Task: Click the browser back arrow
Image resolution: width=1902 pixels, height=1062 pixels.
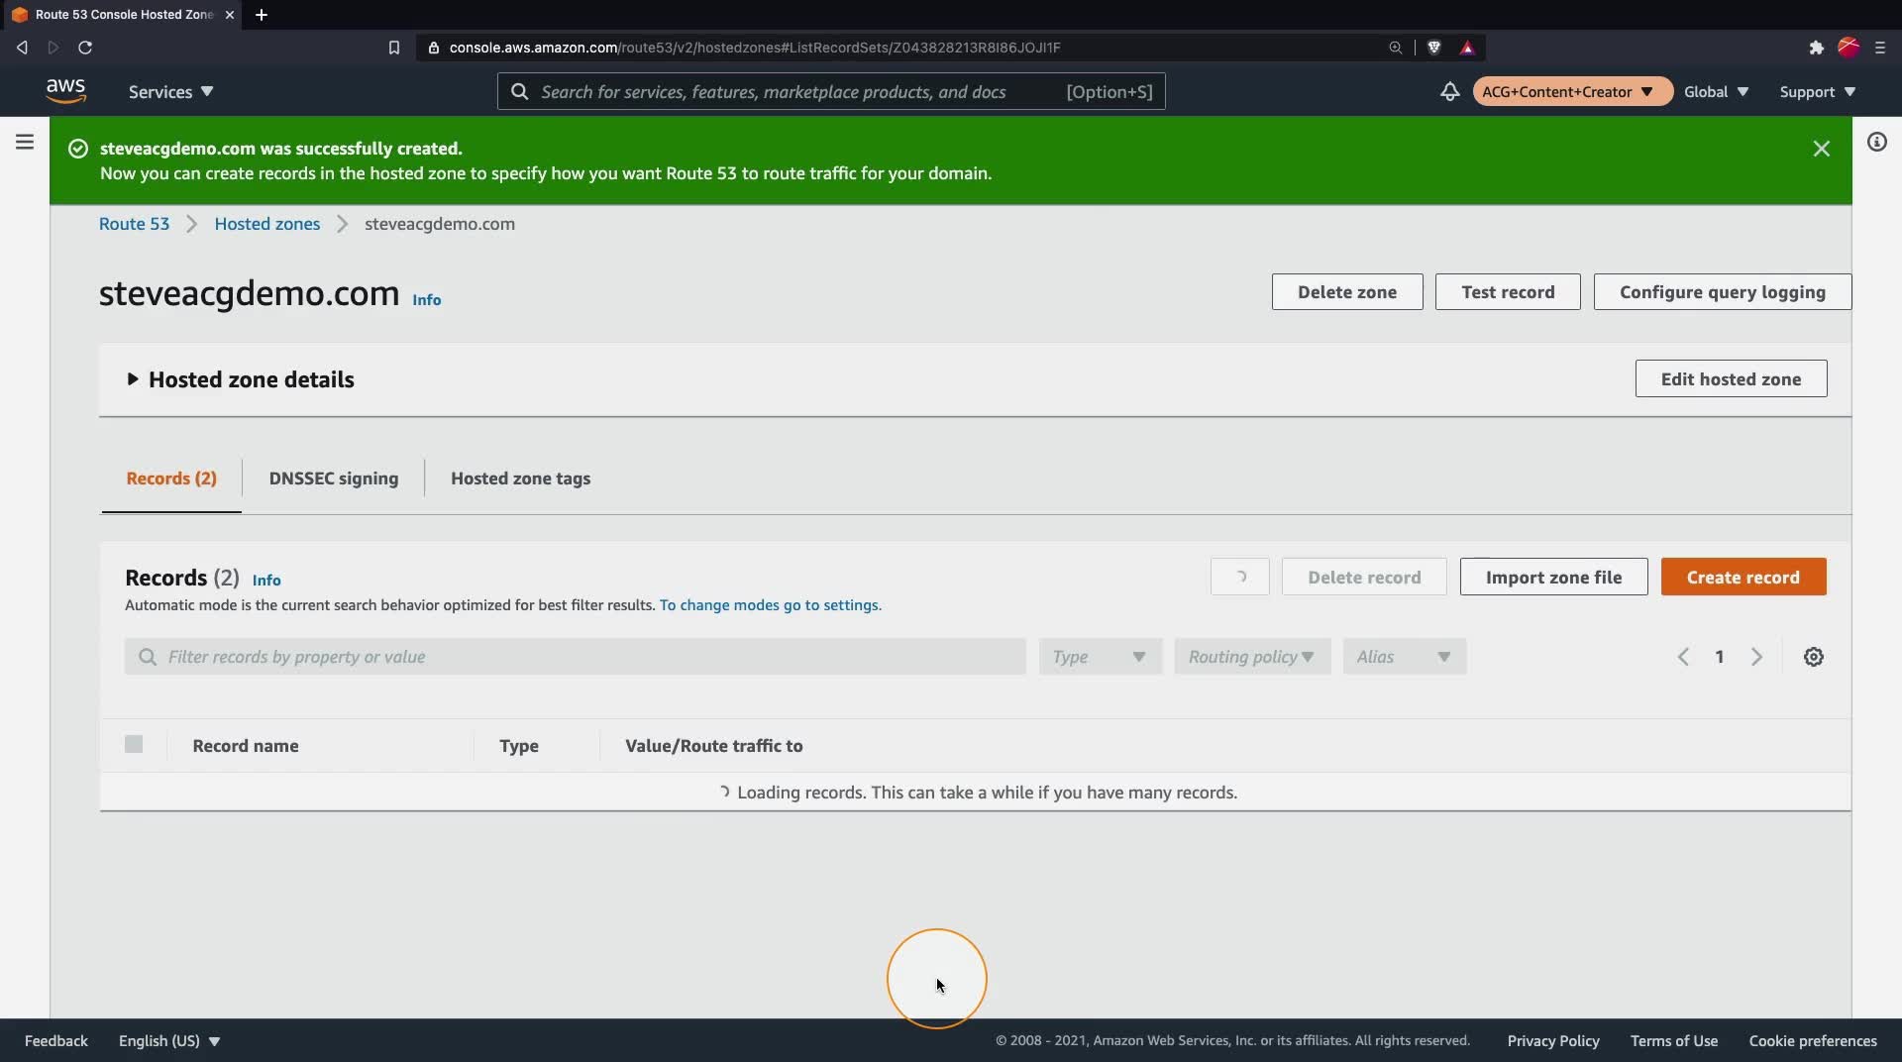Action: (22, 48)
